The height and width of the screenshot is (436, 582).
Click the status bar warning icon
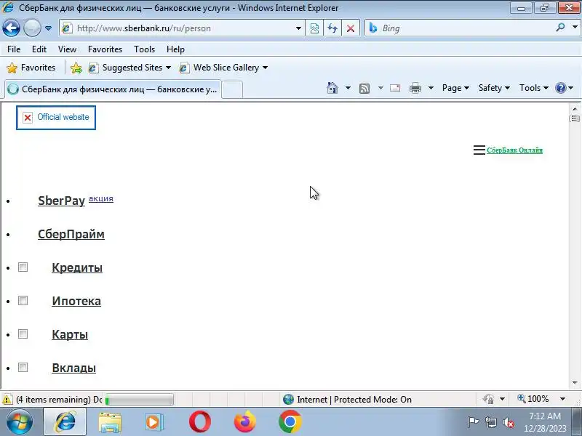coord(7,400)
